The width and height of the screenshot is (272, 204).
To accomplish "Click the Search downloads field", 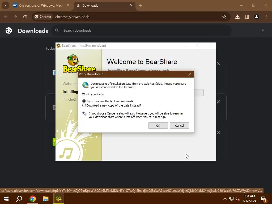I will tap(141, 31).
